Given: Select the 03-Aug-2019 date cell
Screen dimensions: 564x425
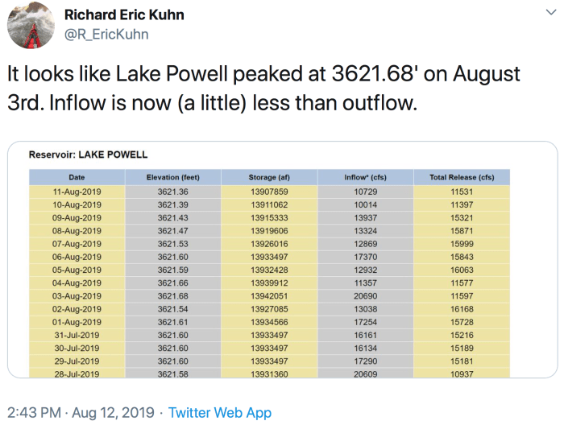Looking at the screenshot, I should [77, 296].
